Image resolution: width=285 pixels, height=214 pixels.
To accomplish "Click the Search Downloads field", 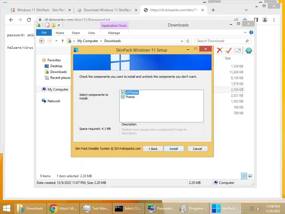I will [223, 41].
